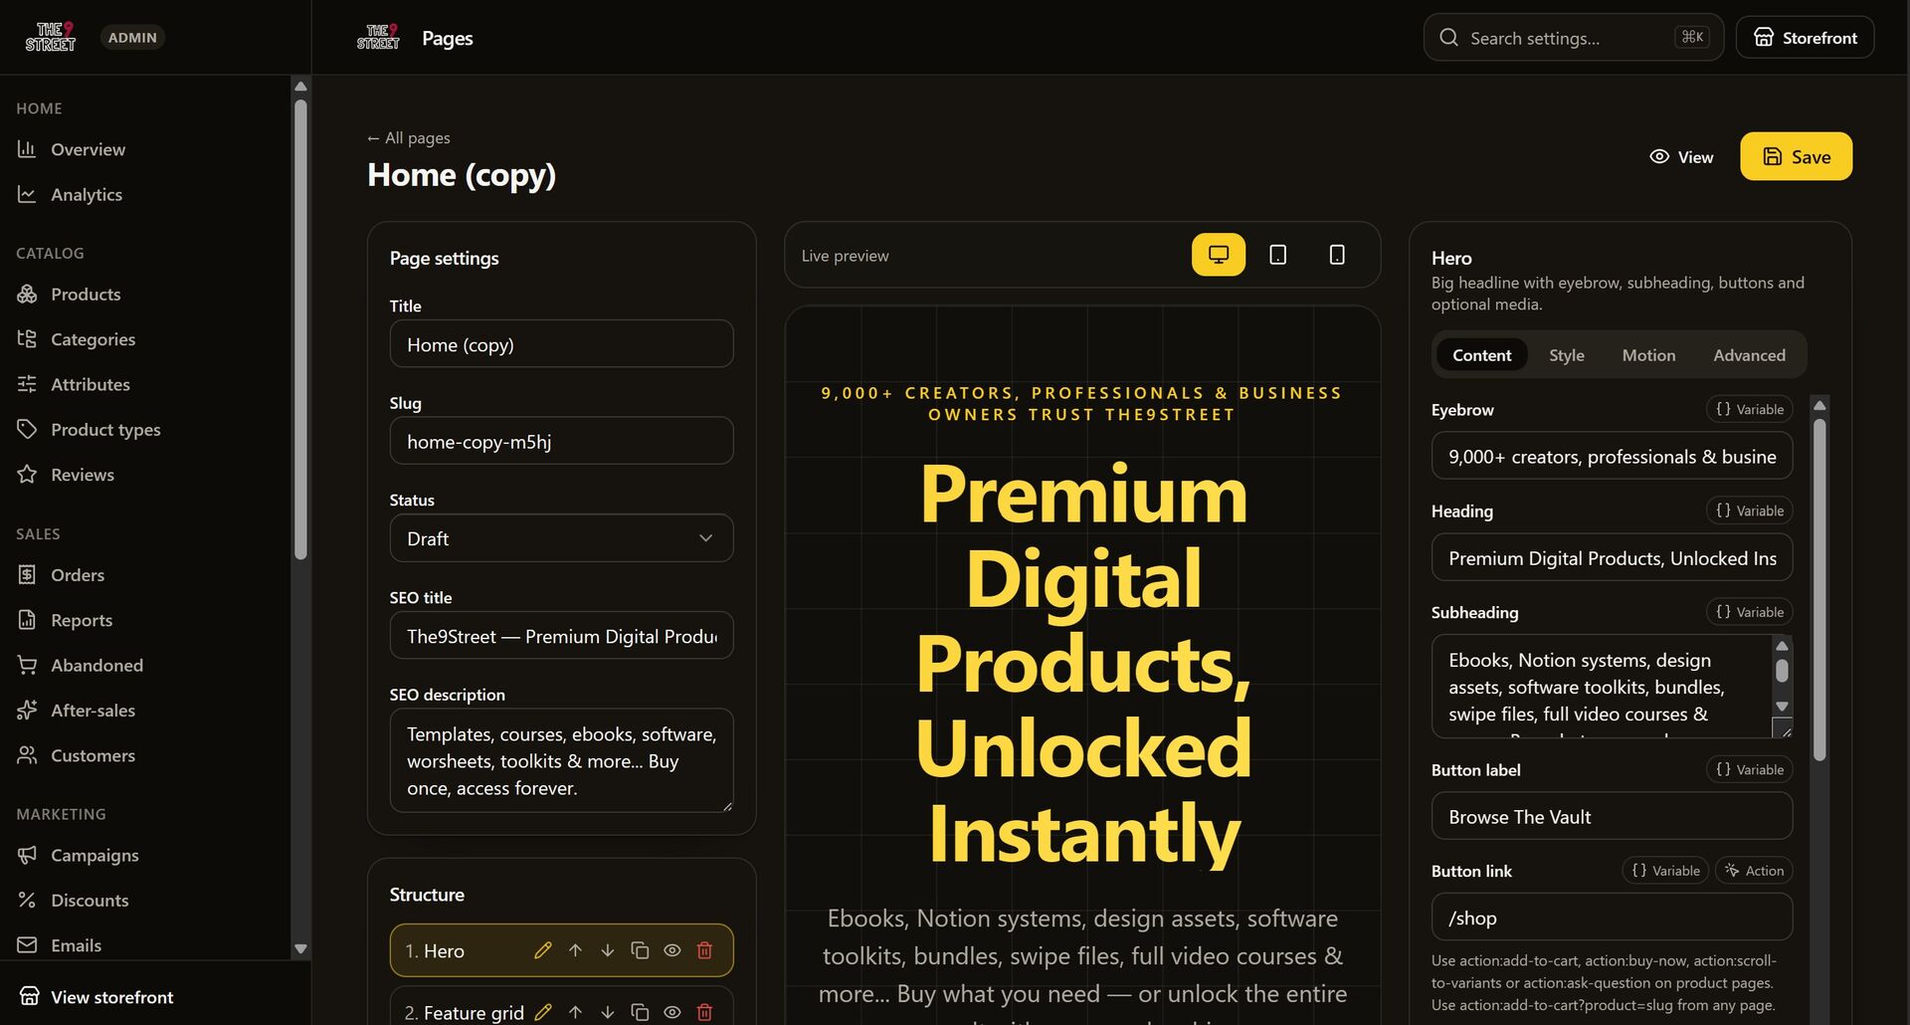Switch to tablet preview mode
The height and width of the screenshot is (1025, 1910).
point(1278,255)
